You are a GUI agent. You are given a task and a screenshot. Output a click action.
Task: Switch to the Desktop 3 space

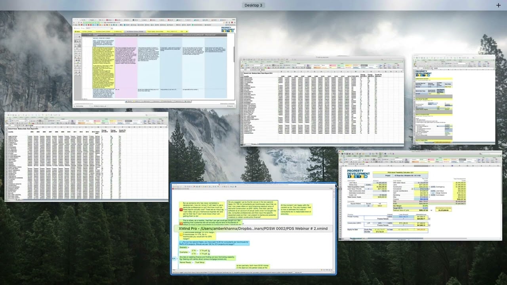253,5
